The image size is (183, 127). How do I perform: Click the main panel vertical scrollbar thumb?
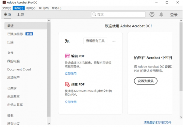[181, 57]
